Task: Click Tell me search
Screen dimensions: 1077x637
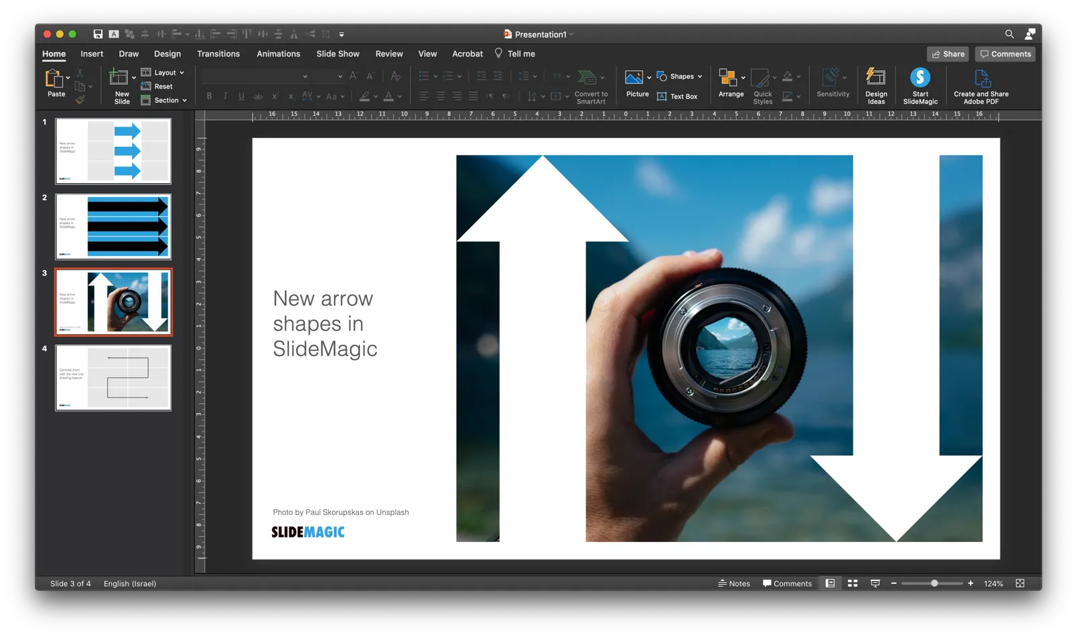Action: 515,54
